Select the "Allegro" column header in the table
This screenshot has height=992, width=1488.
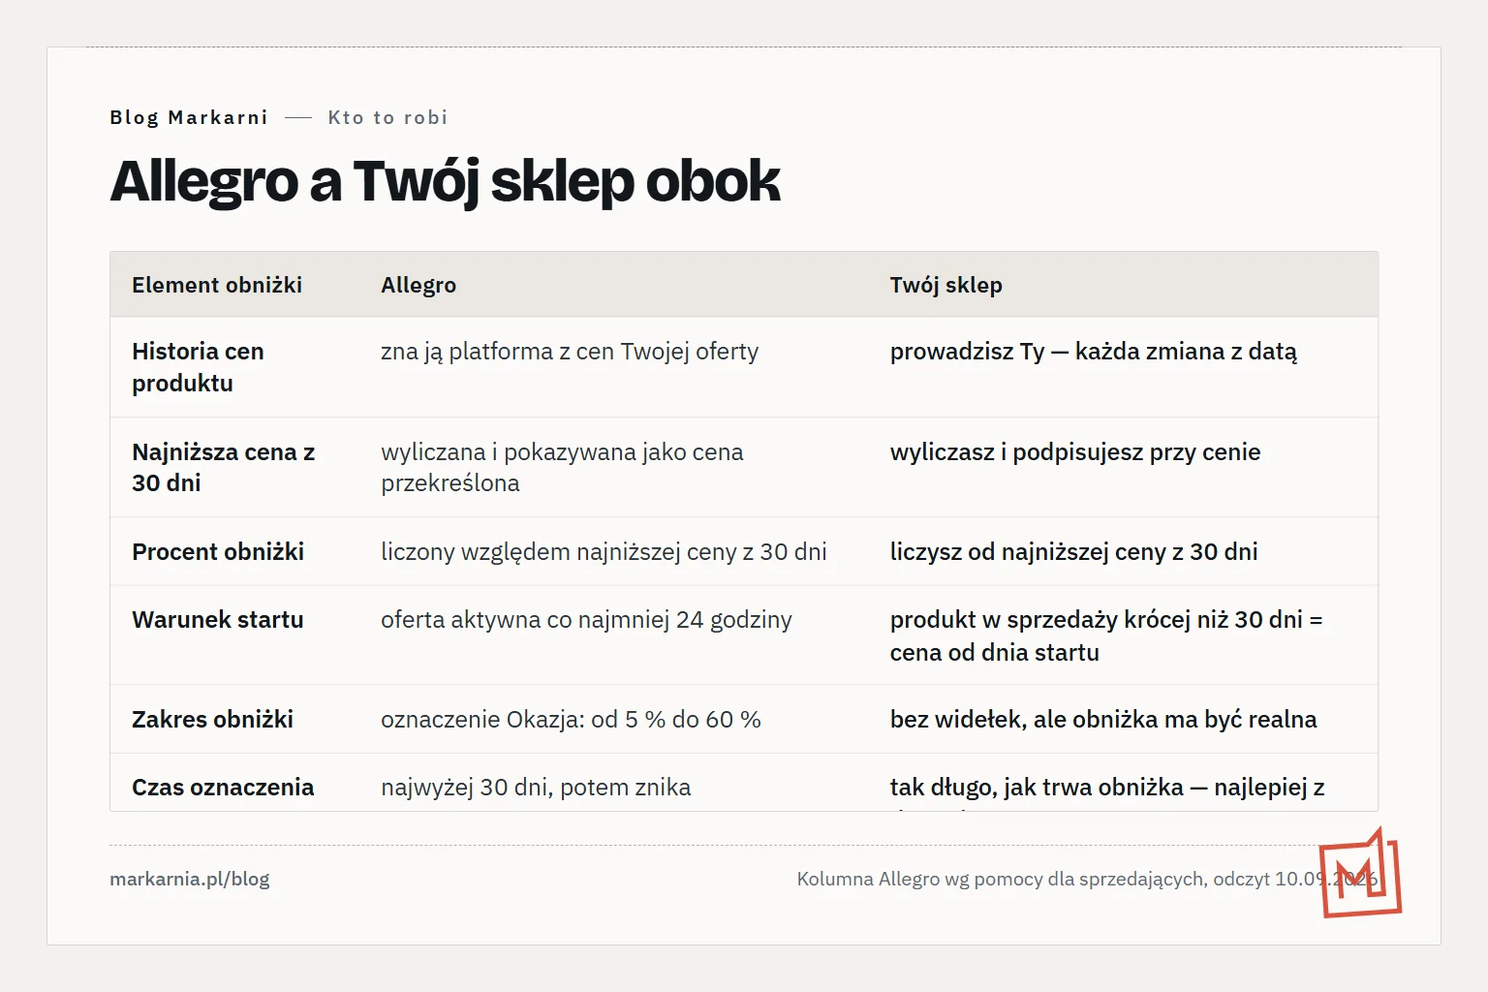point(418,285)
